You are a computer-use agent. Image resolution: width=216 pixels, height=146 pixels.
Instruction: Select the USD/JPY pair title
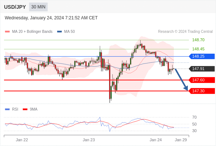click(x=15, y=7)
